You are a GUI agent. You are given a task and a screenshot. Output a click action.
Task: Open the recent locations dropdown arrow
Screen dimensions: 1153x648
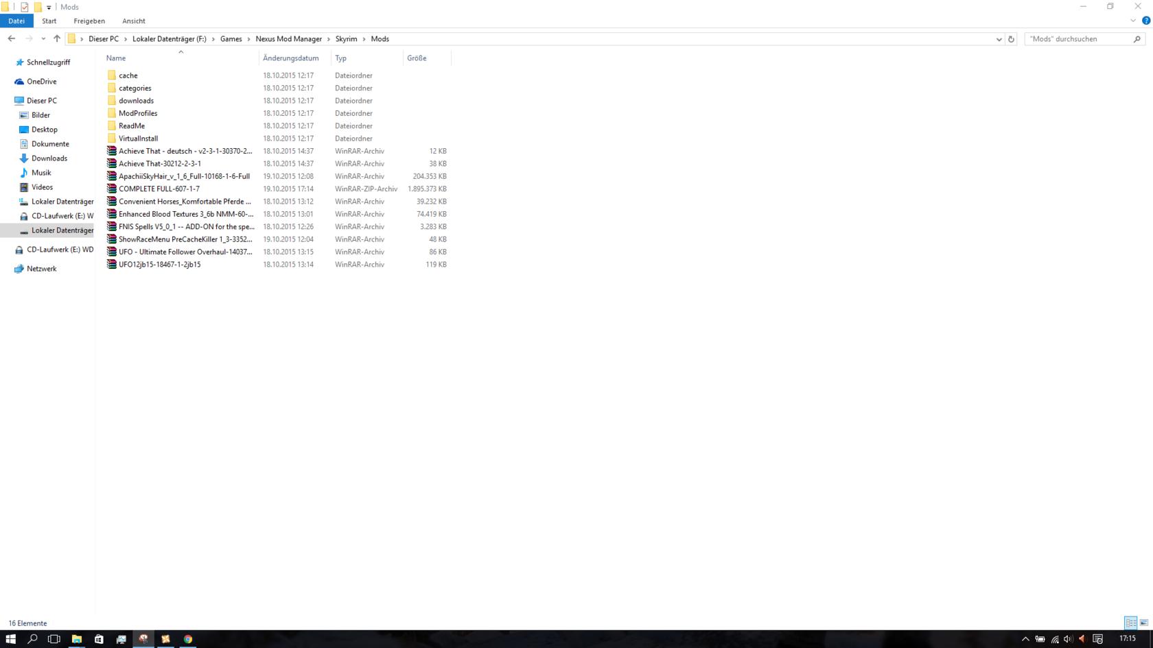click(43, 39)
